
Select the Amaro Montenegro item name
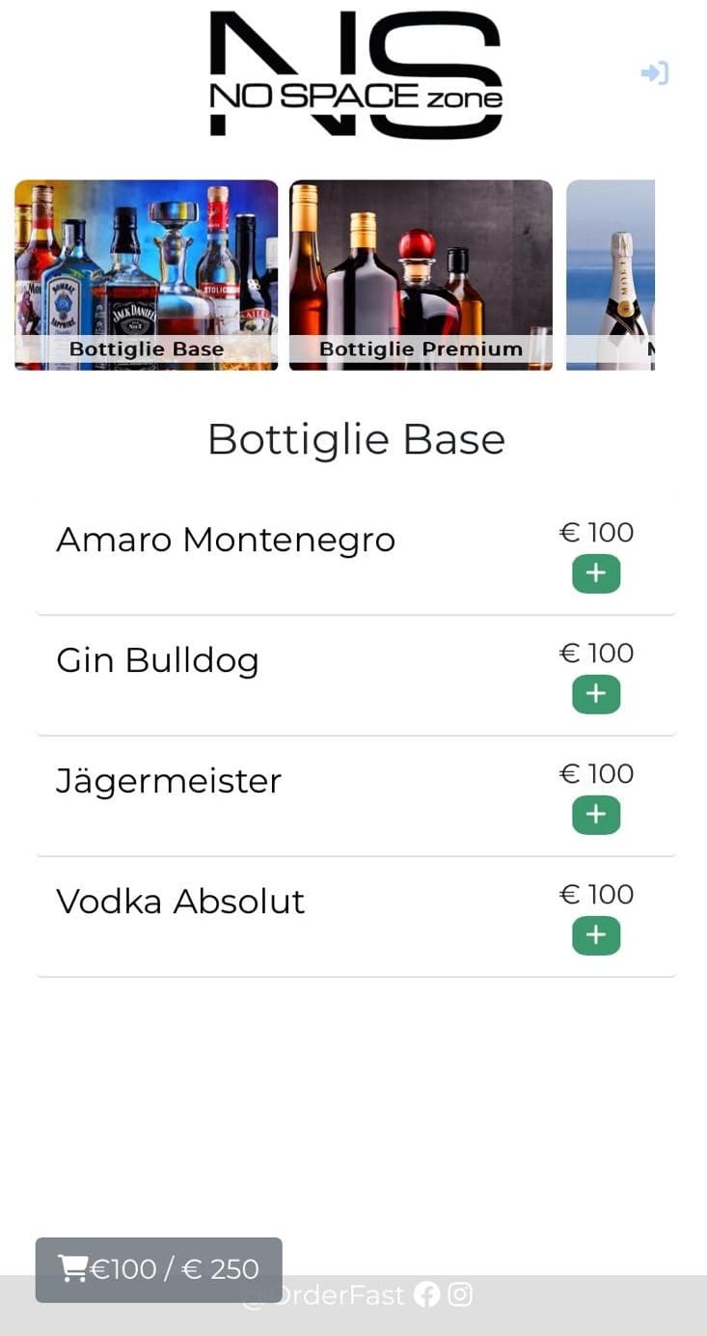click(x=226, y=540)
